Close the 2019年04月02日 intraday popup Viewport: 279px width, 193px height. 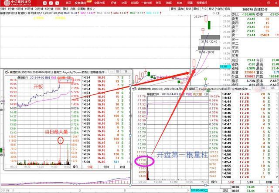click(126, 71)
